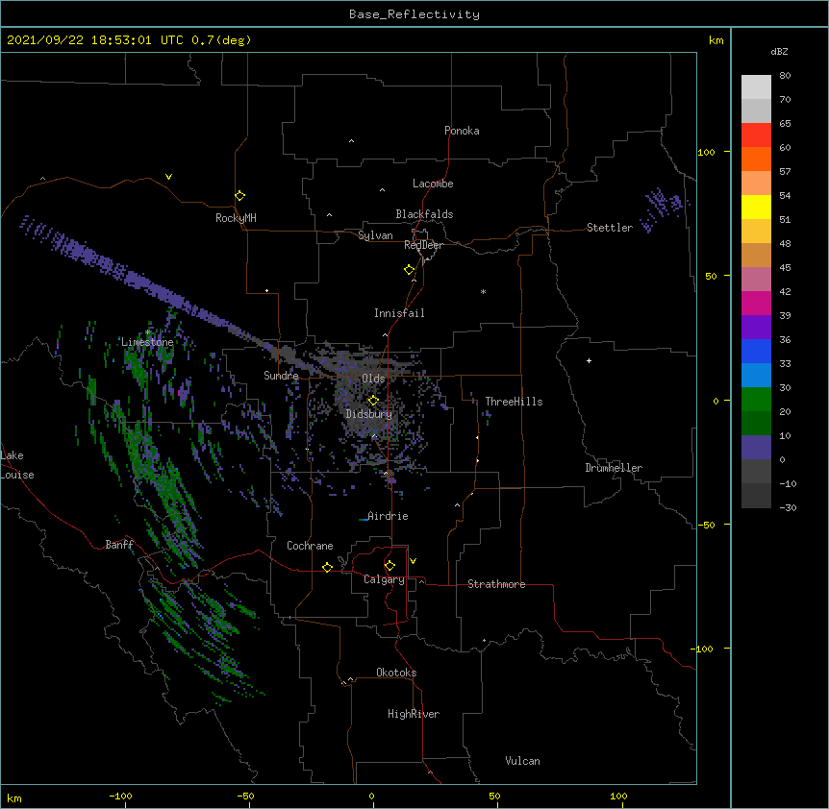Click the yellow marker south of RedDeer
Viewport: 829px width, 809px height.
(410, 270)
